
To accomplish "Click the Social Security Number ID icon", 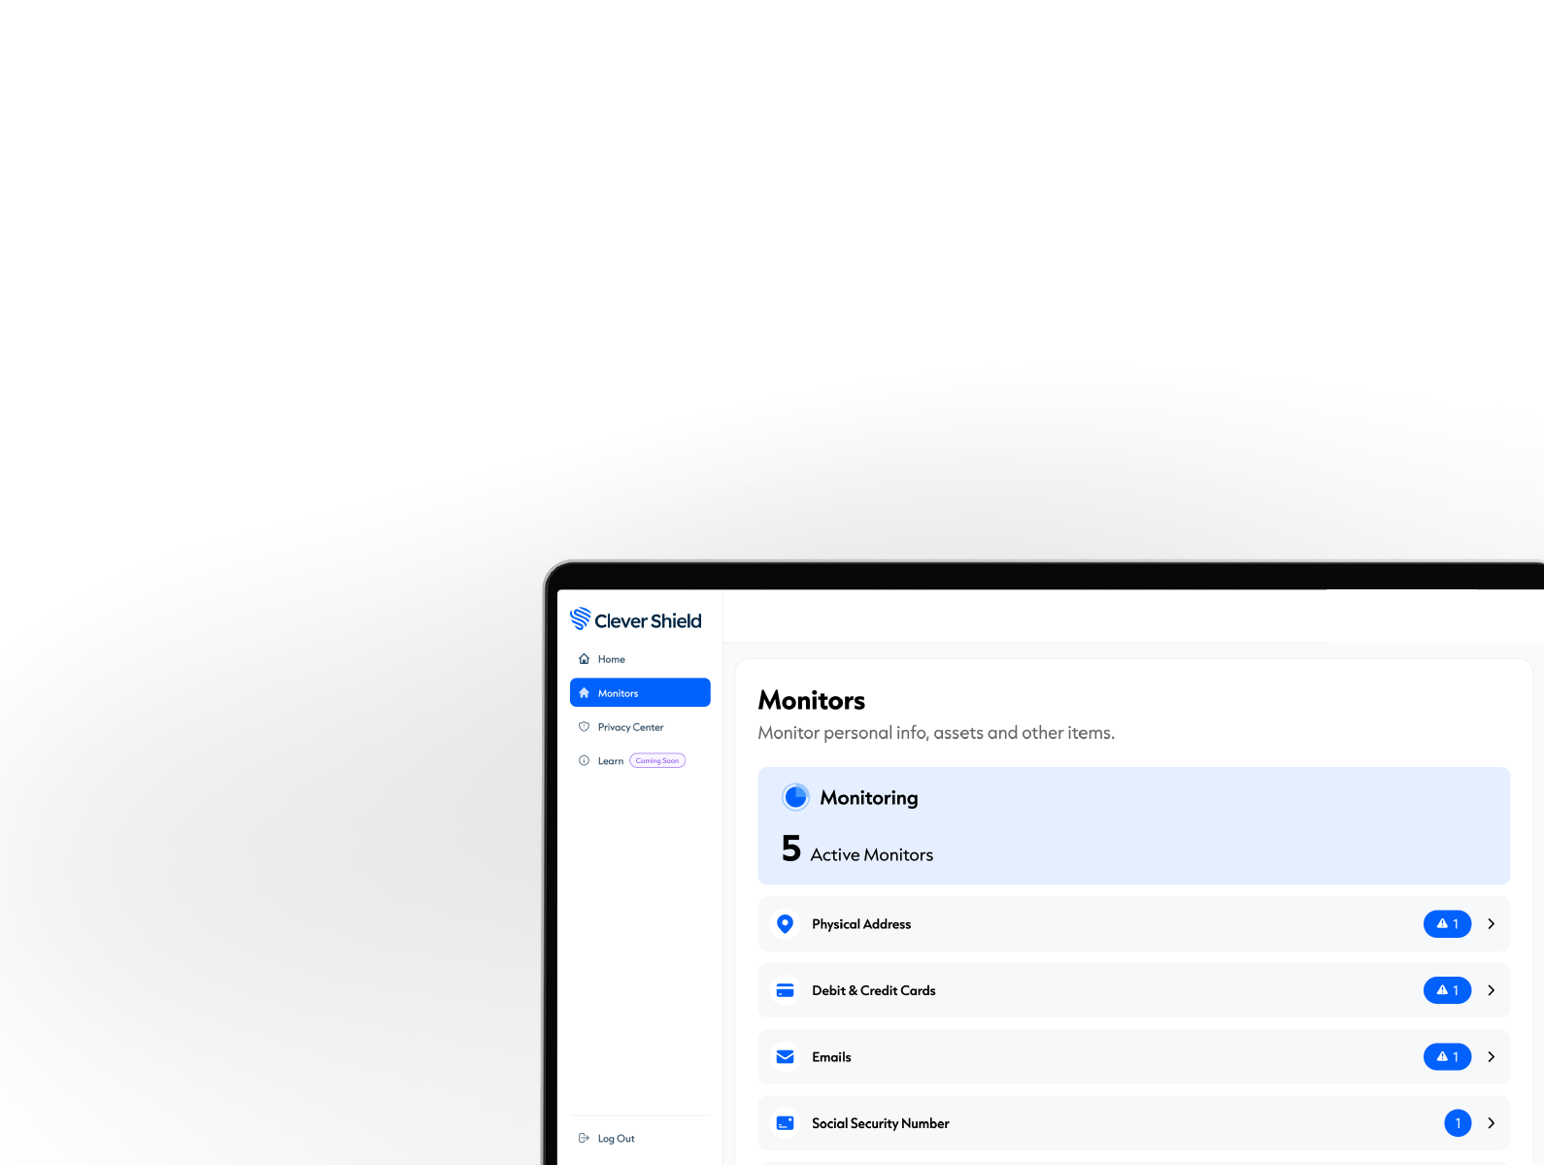I will (786, 1123).
